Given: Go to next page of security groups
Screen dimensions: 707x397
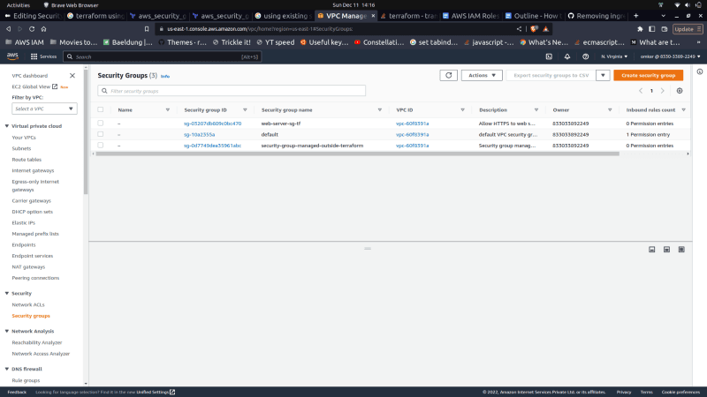Looking at the screenshot, I should point(662,91).
